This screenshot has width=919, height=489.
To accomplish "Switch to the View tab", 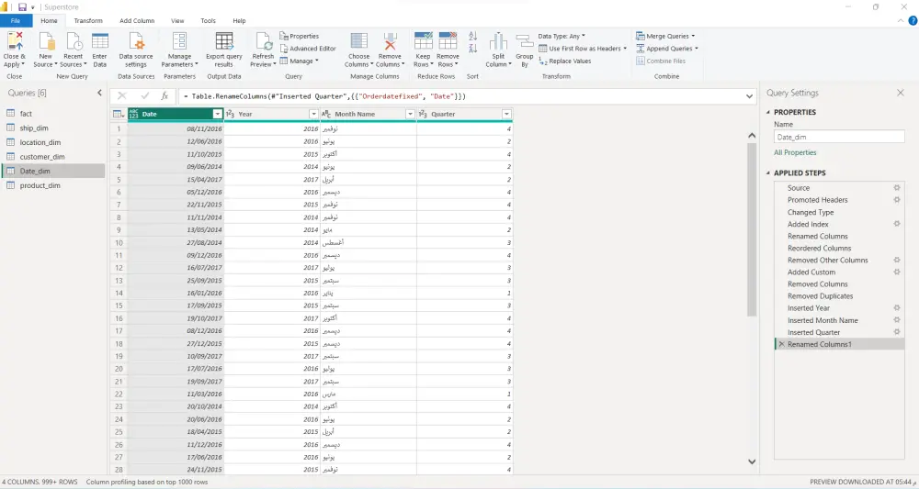I will point(177,20).
